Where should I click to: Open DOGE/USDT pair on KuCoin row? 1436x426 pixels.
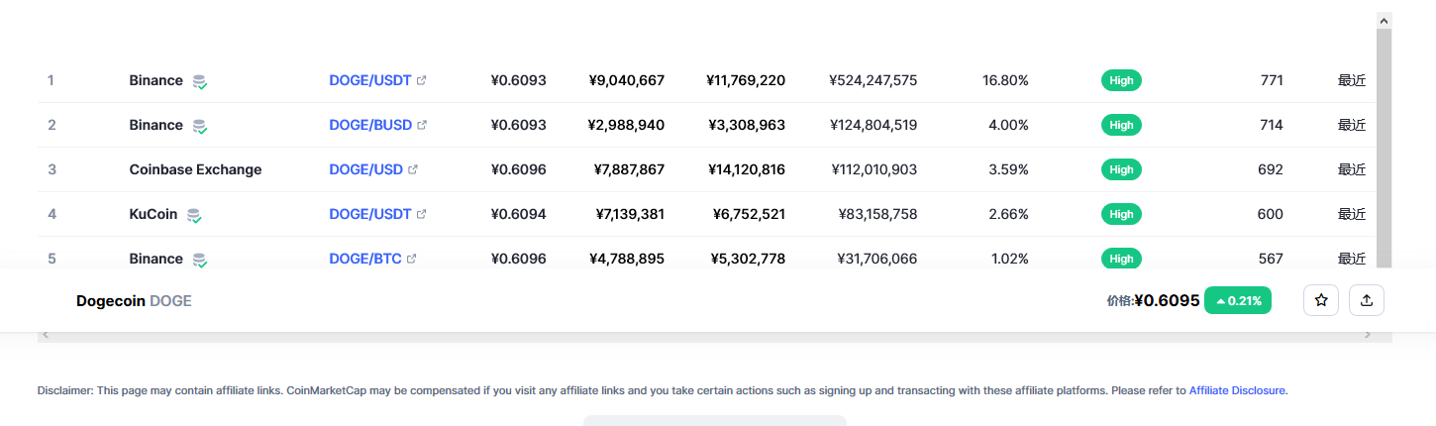click(x=369, y=214)
